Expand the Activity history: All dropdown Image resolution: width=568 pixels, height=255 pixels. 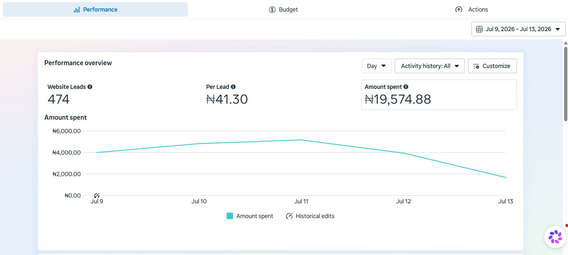[x=429, y=66]
